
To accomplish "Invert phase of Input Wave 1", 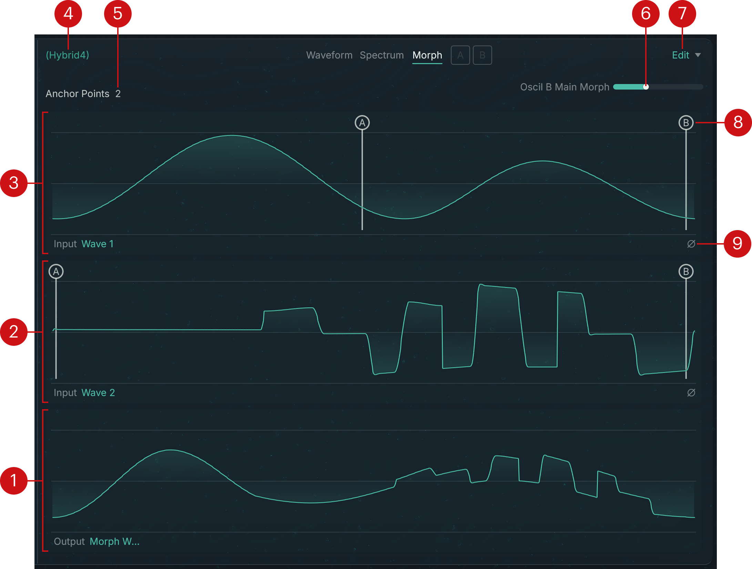I will [691, 244].
